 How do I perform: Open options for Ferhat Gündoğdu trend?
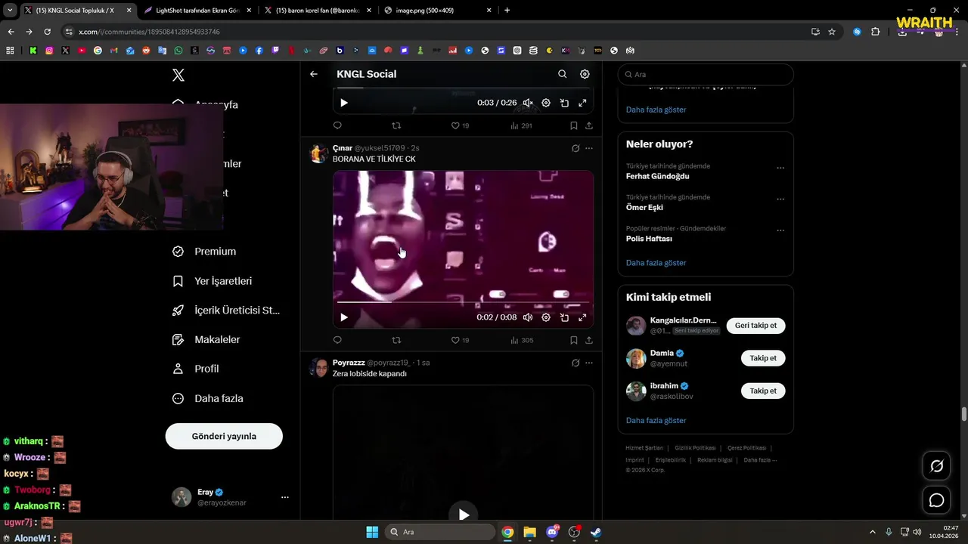click(780, 168)
